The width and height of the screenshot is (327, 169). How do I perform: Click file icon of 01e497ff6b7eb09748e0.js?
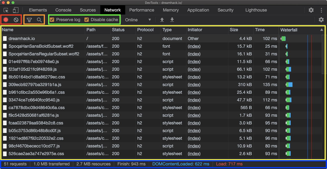[x=5, y=62]
